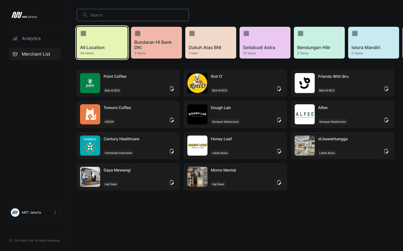This screenshot has height=251, width=403.
Task: Click the Analytics bar chart icon
Action: [15, 38]
